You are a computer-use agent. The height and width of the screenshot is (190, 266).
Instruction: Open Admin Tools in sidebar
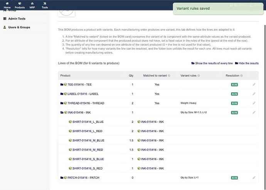click(17, 19)
